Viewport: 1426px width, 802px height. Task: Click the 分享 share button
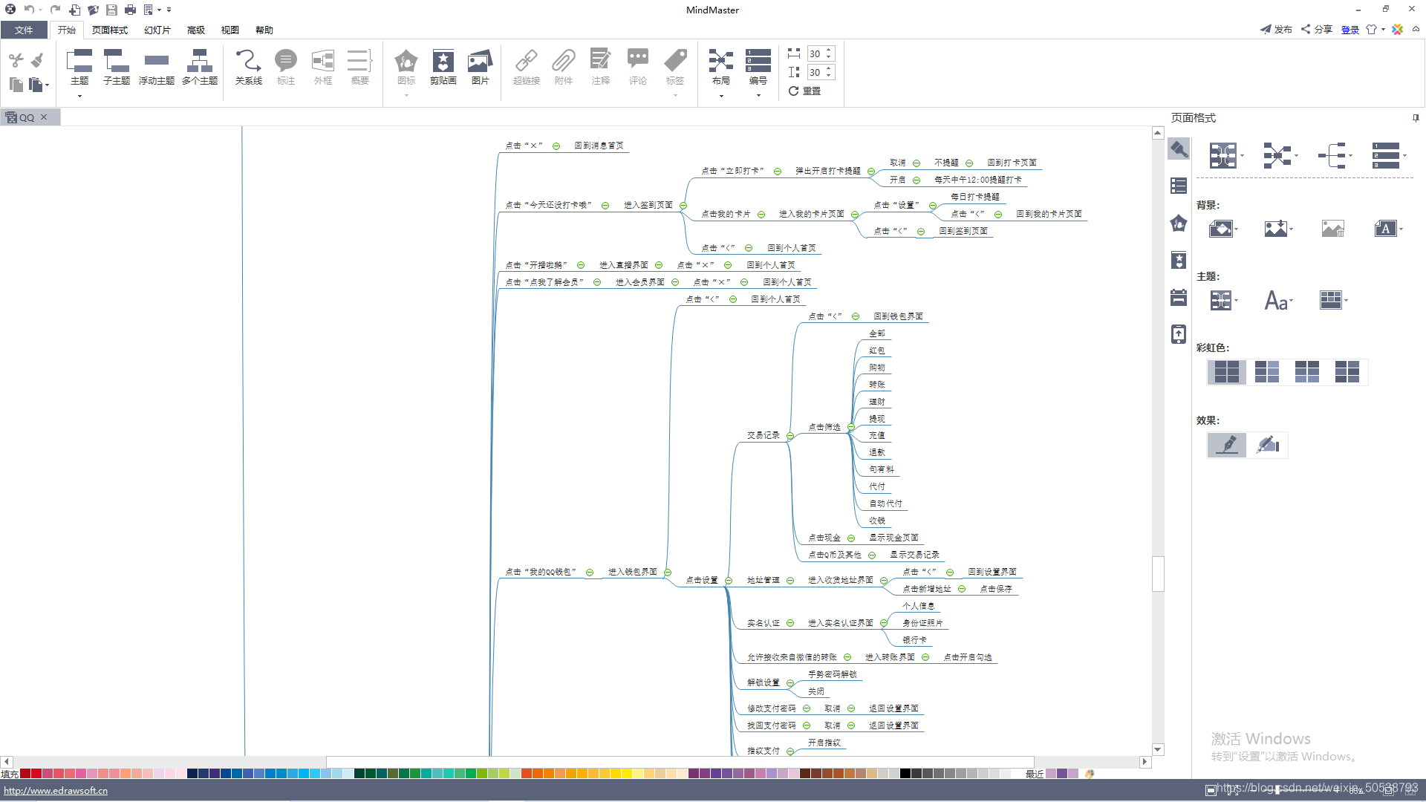pos(1316,30)
